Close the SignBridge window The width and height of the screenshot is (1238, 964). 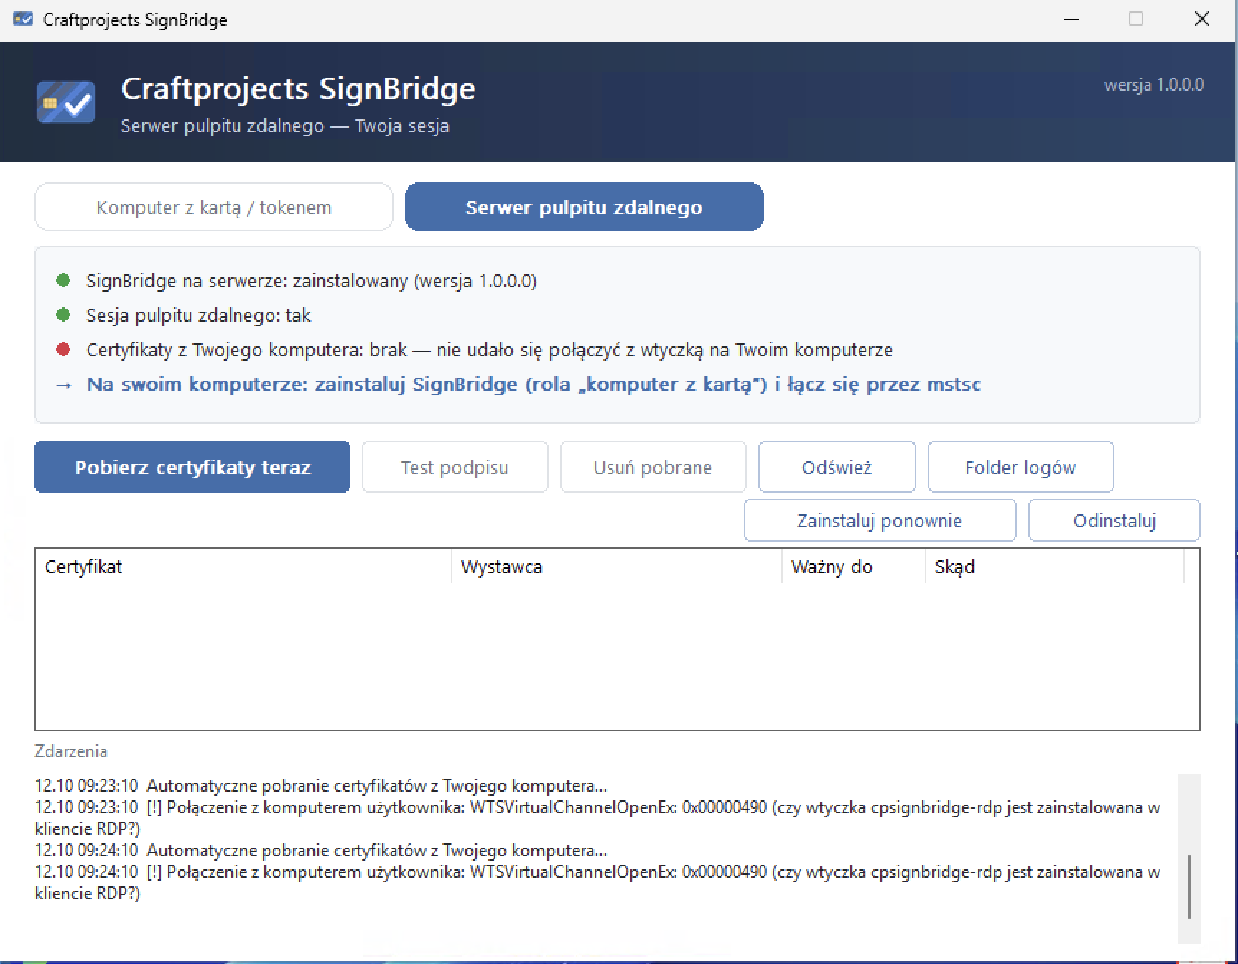point(1202,19)
